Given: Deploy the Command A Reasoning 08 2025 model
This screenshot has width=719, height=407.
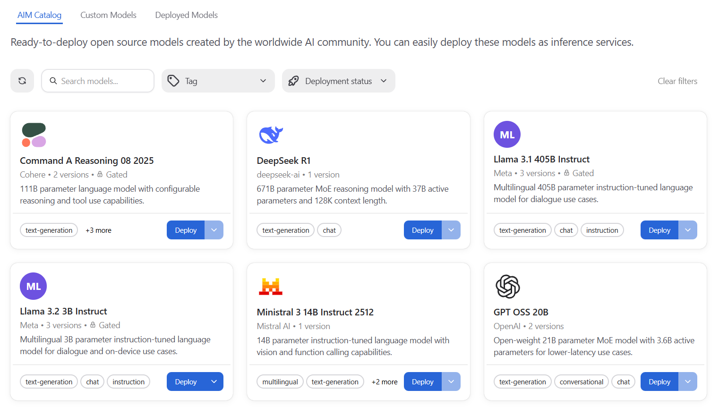Looking at the screenshot, I should click(186, 230).
